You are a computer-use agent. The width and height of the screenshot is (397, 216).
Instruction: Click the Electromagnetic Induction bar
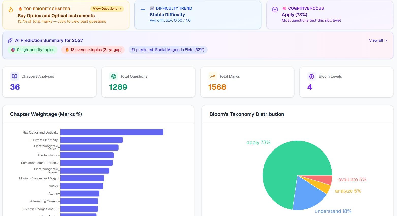point(89,147)
